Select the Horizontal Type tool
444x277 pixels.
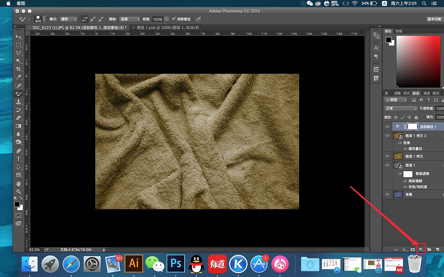tap(18, 159)
